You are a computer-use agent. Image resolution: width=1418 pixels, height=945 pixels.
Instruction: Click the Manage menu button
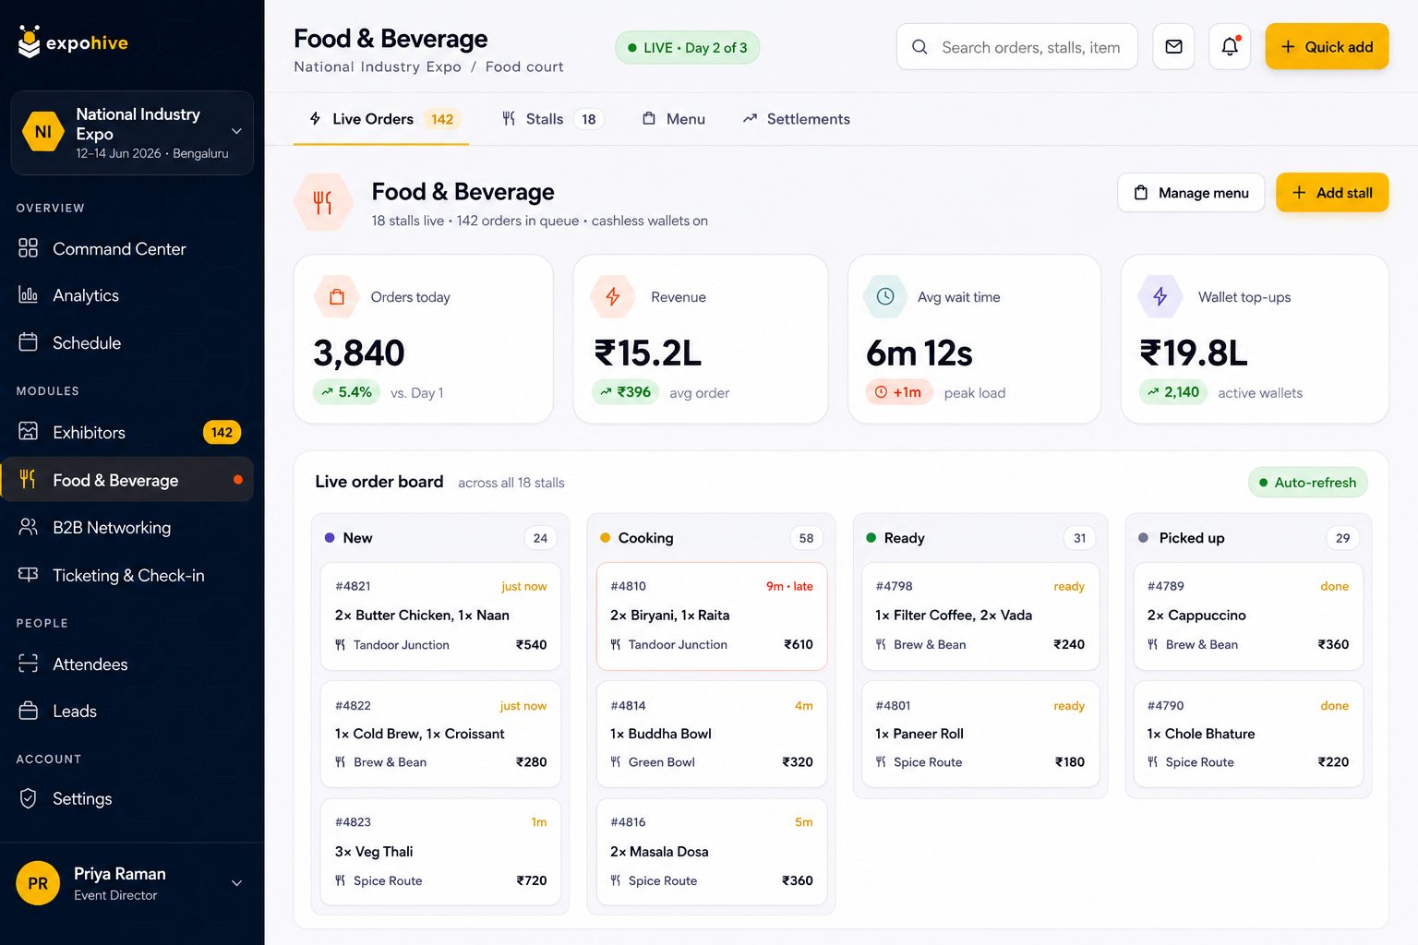click(1191, 193)
